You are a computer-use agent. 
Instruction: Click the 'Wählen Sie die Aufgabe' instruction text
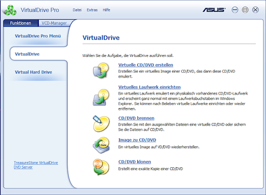click(x=128, y=56)
